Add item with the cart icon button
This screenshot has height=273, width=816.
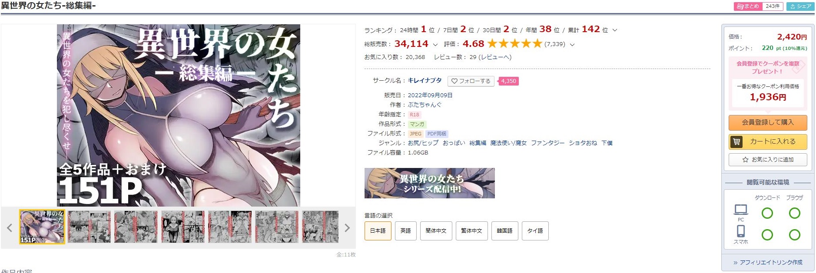point(767,141)
